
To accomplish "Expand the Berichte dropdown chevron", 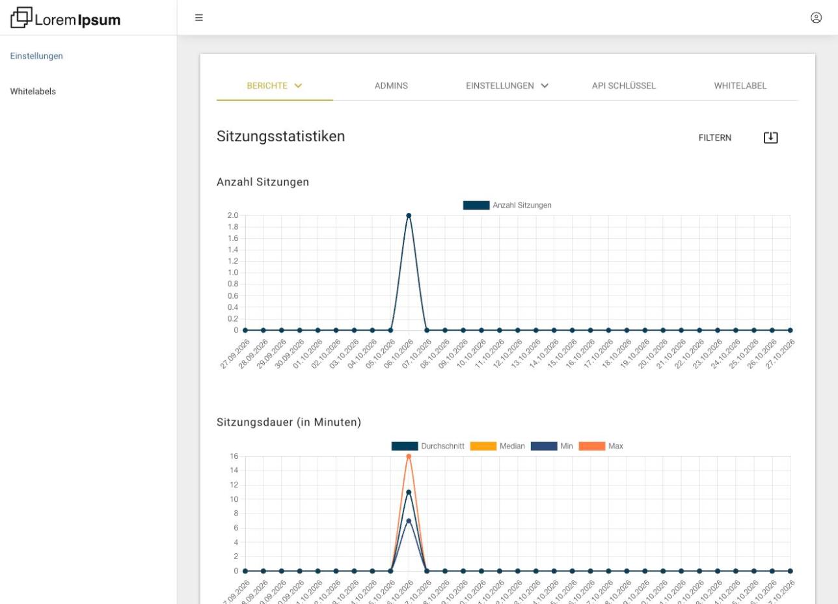I will pyautogui.click(x=298, y=86).
